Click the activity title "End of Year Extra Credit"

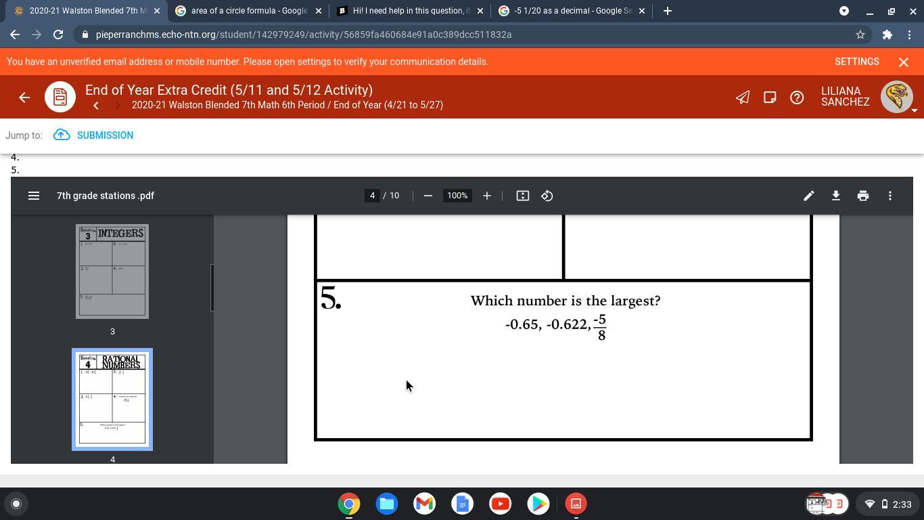pos(229,90)
